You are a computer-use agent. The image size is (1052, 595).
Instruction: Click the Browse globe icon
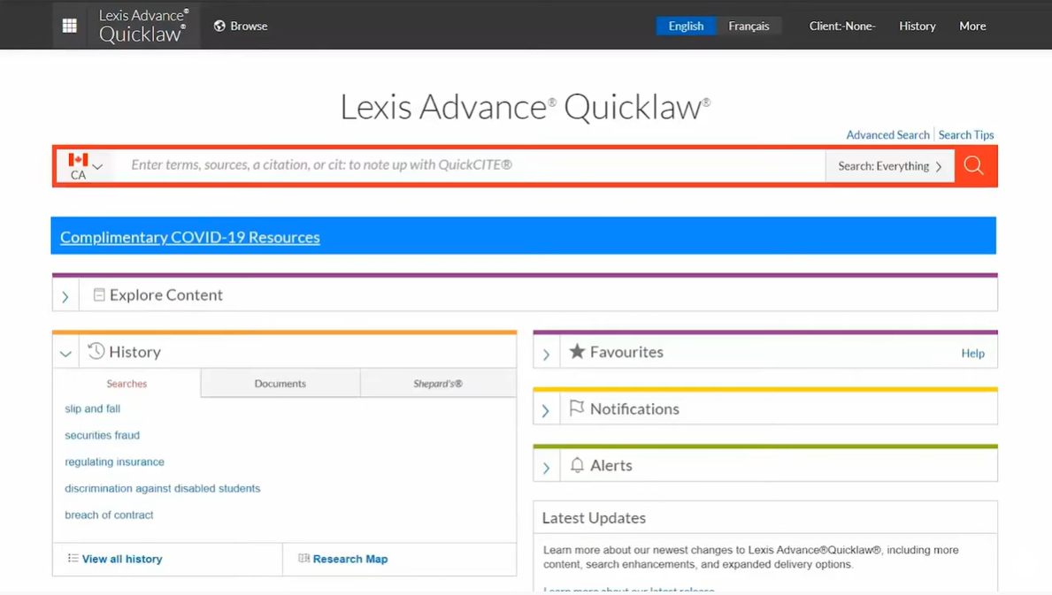(x=219, y=26)
